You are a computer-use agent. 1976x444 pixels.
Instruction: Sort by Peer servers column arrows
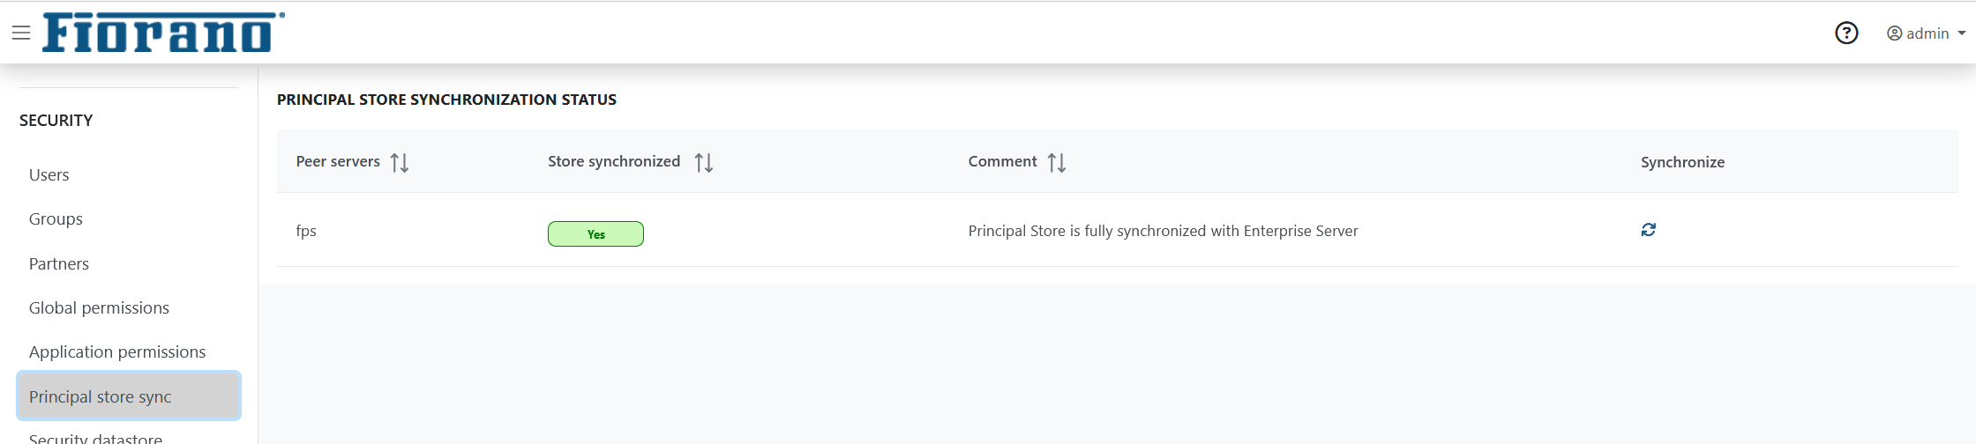pos(400,163)
